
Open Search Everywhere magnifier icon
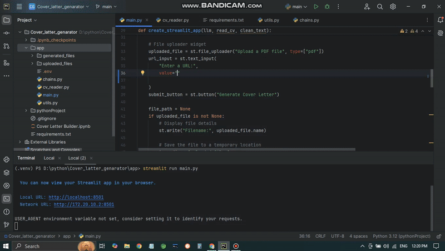pos(380,7)
